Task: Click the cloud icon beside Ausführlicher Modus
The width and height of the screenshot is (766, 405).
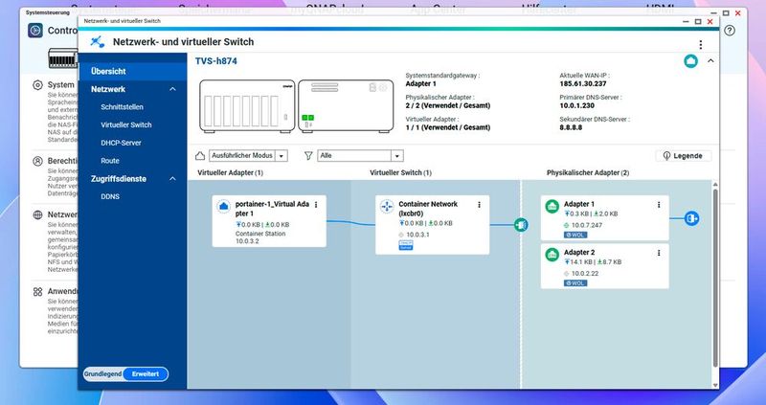Action: [x=200, y=156]
